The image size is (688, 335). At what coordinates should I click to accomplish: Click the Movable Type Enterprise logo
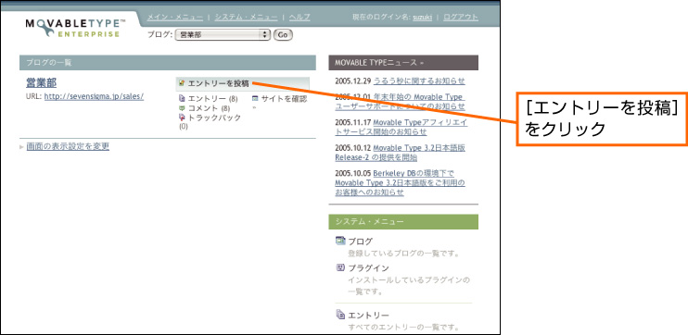pos(75,28)
